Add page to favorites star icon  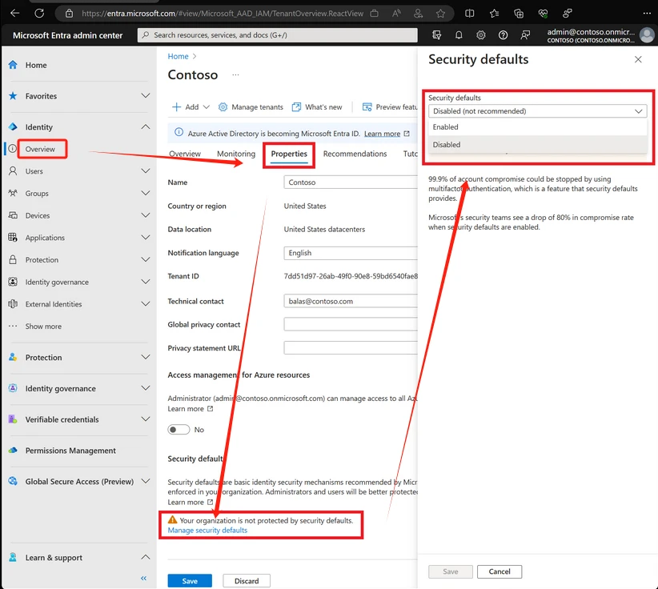click(440, 14)
